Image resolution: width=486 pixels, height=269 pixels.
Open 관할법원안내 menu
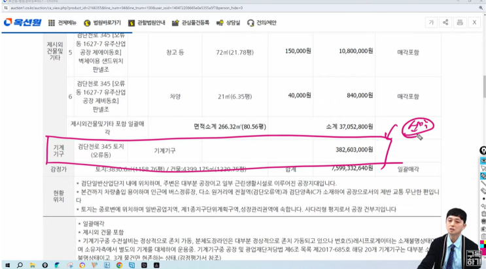click(147, 23)
